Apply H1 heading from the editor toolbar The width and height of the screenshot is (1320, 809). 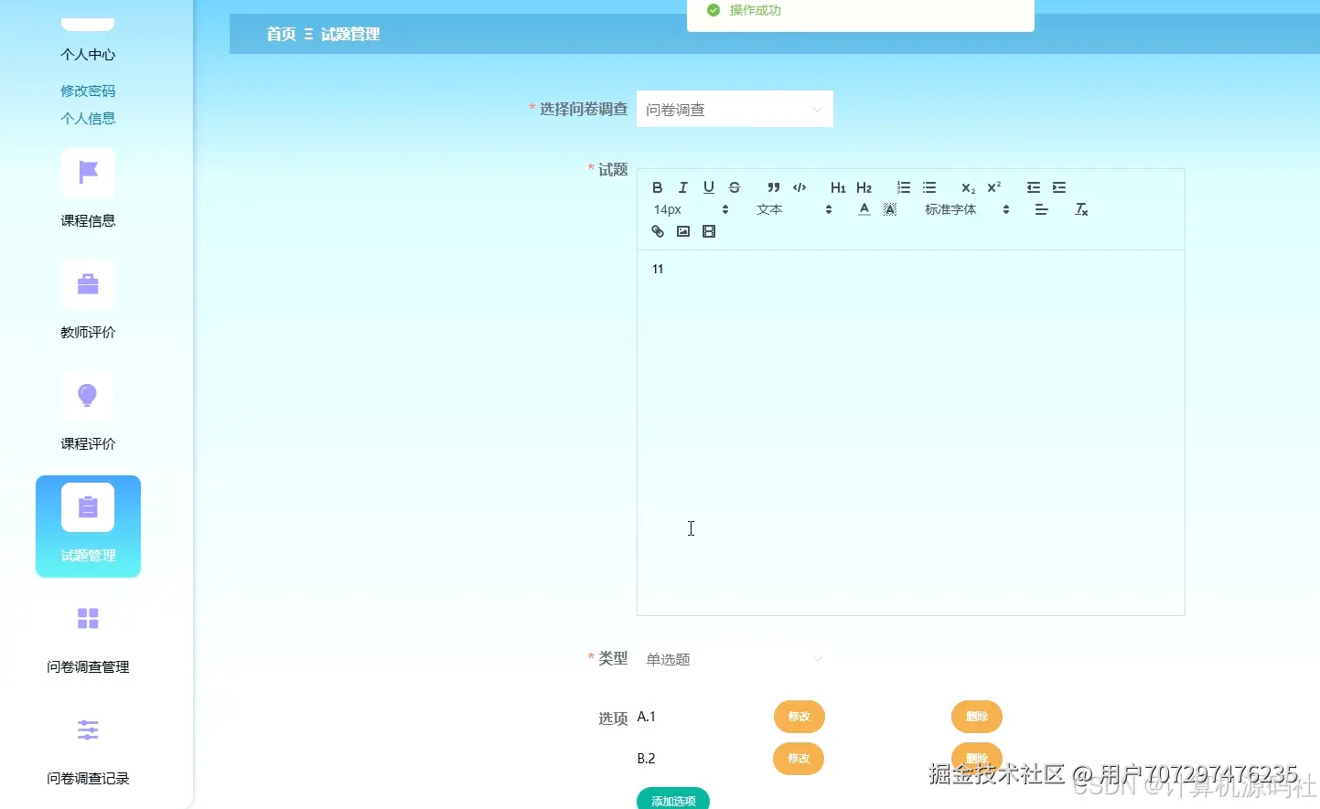coord(837,187)
